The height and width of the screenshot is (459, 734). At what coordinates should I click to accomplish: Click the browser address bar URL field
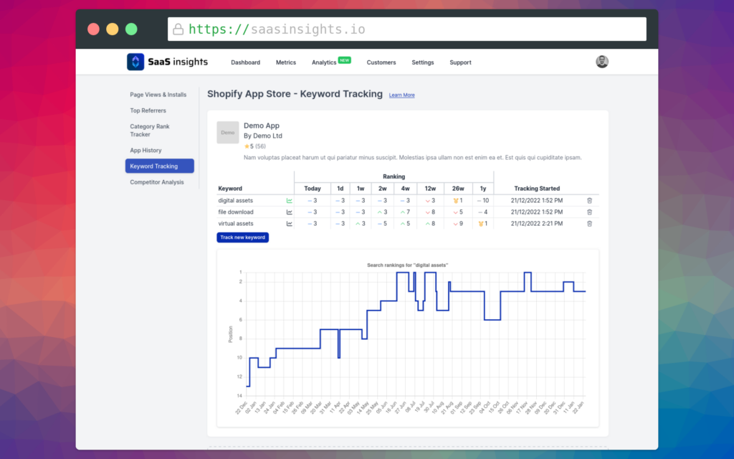(407, 29)
